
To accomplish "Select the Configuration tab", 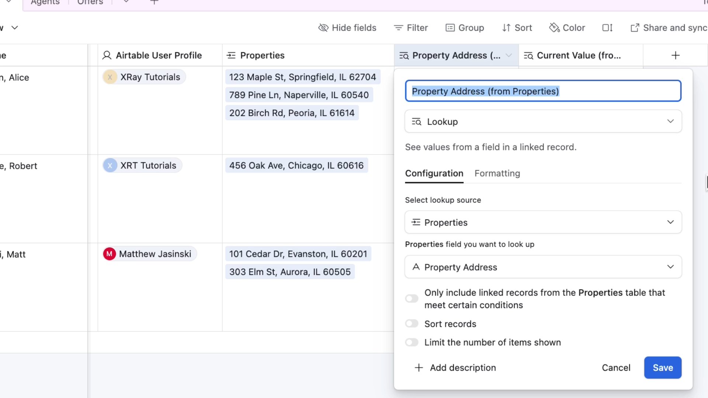I will pyautogui.click(x=434, y=173).
